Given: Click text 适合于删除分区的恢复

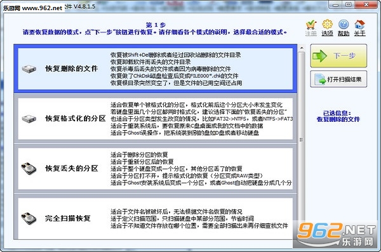Looking at the screenshot, I should click(x=139, y=155).
